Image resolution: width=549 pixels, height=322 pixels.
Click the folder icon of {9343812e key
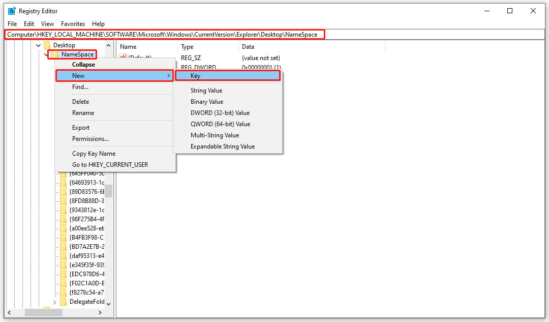click(63, 210)
